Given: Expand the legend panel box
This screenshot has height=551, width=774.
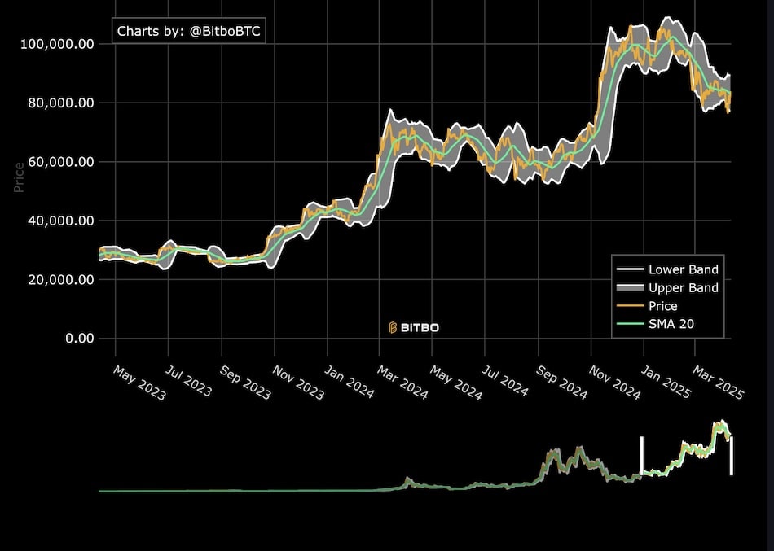Looking at the screenshot, I should (x=668, y=297).
